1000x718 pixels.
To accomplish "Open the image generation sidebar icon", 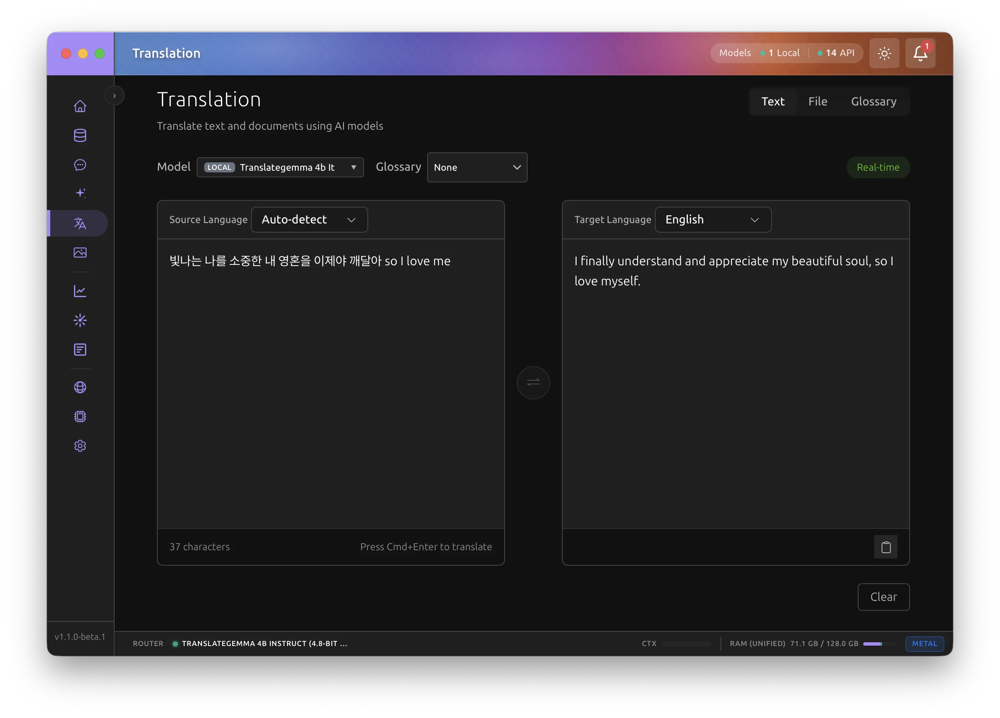I will tap(80, 252).
